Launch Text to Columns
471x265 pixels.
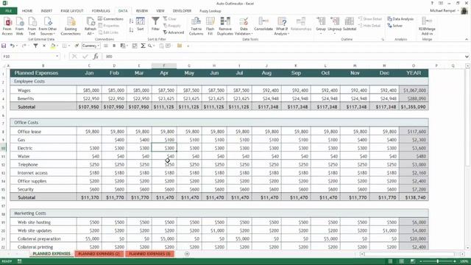click(196, 26)
